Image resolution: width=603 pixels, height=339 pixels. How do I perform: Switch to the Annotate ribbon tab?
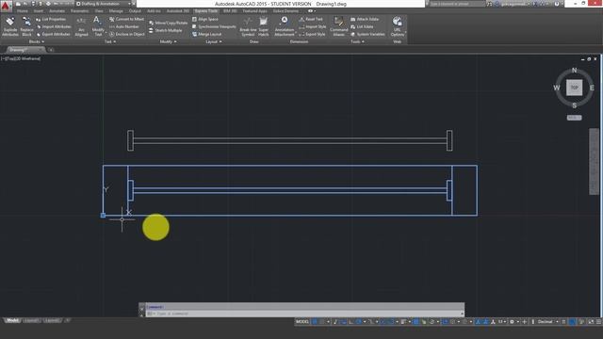57,11
